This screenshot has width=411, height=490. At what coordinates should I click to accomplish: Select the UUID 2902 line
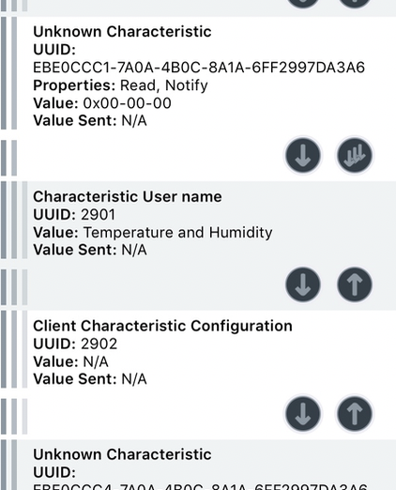[75, 344]
